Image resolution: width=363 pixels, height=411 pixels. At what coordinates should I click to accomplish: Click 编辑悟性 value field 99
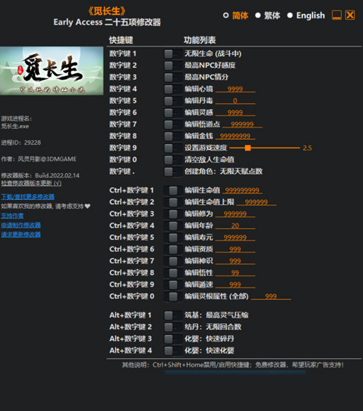[235, 273]
